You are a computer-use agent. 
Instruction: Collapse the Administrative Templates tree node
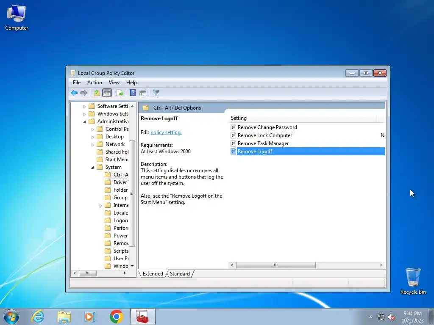pyautogui.click(x=84, y=121)
